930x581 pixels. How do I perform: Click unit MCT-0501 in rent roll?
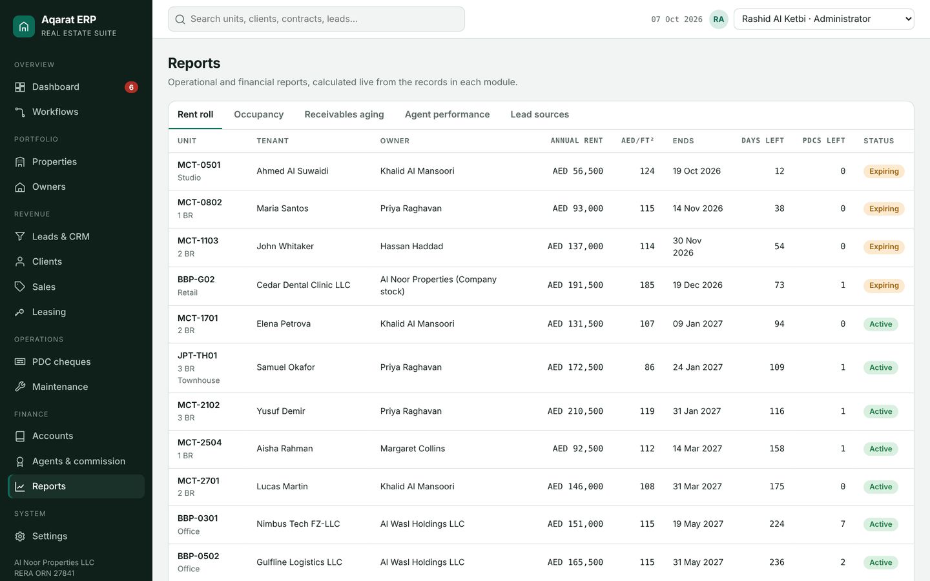[199, 165]
